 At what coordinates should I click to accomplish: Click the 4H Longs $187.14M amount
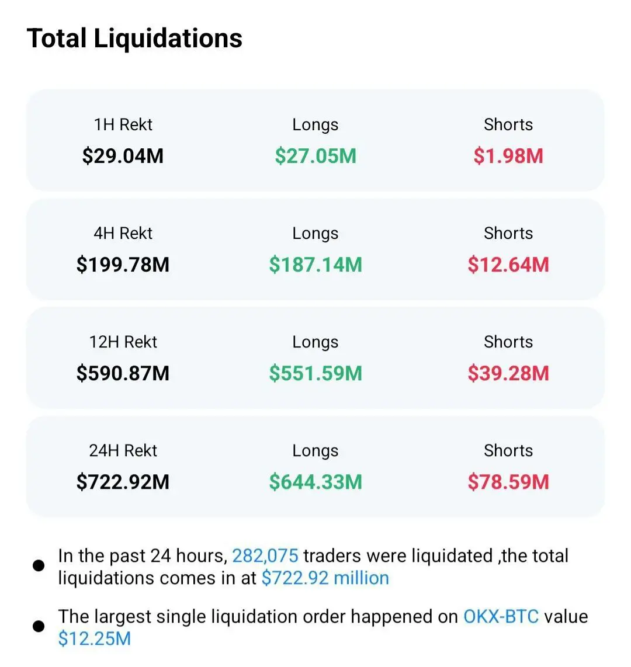pyautogui.click(x=315, y=265)
